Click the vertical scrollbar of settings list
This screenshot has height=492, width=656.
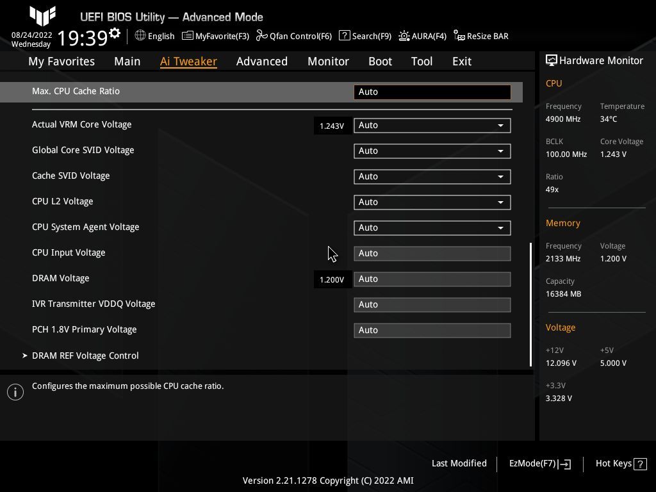tap(530, 304)
